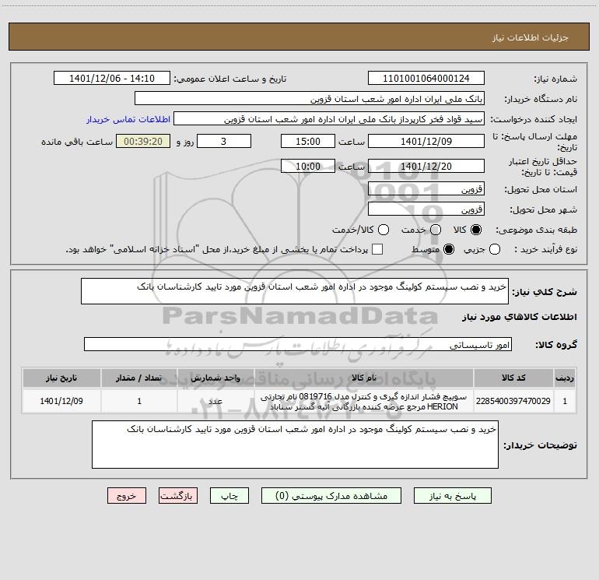Click the چاپ print button

229,495
